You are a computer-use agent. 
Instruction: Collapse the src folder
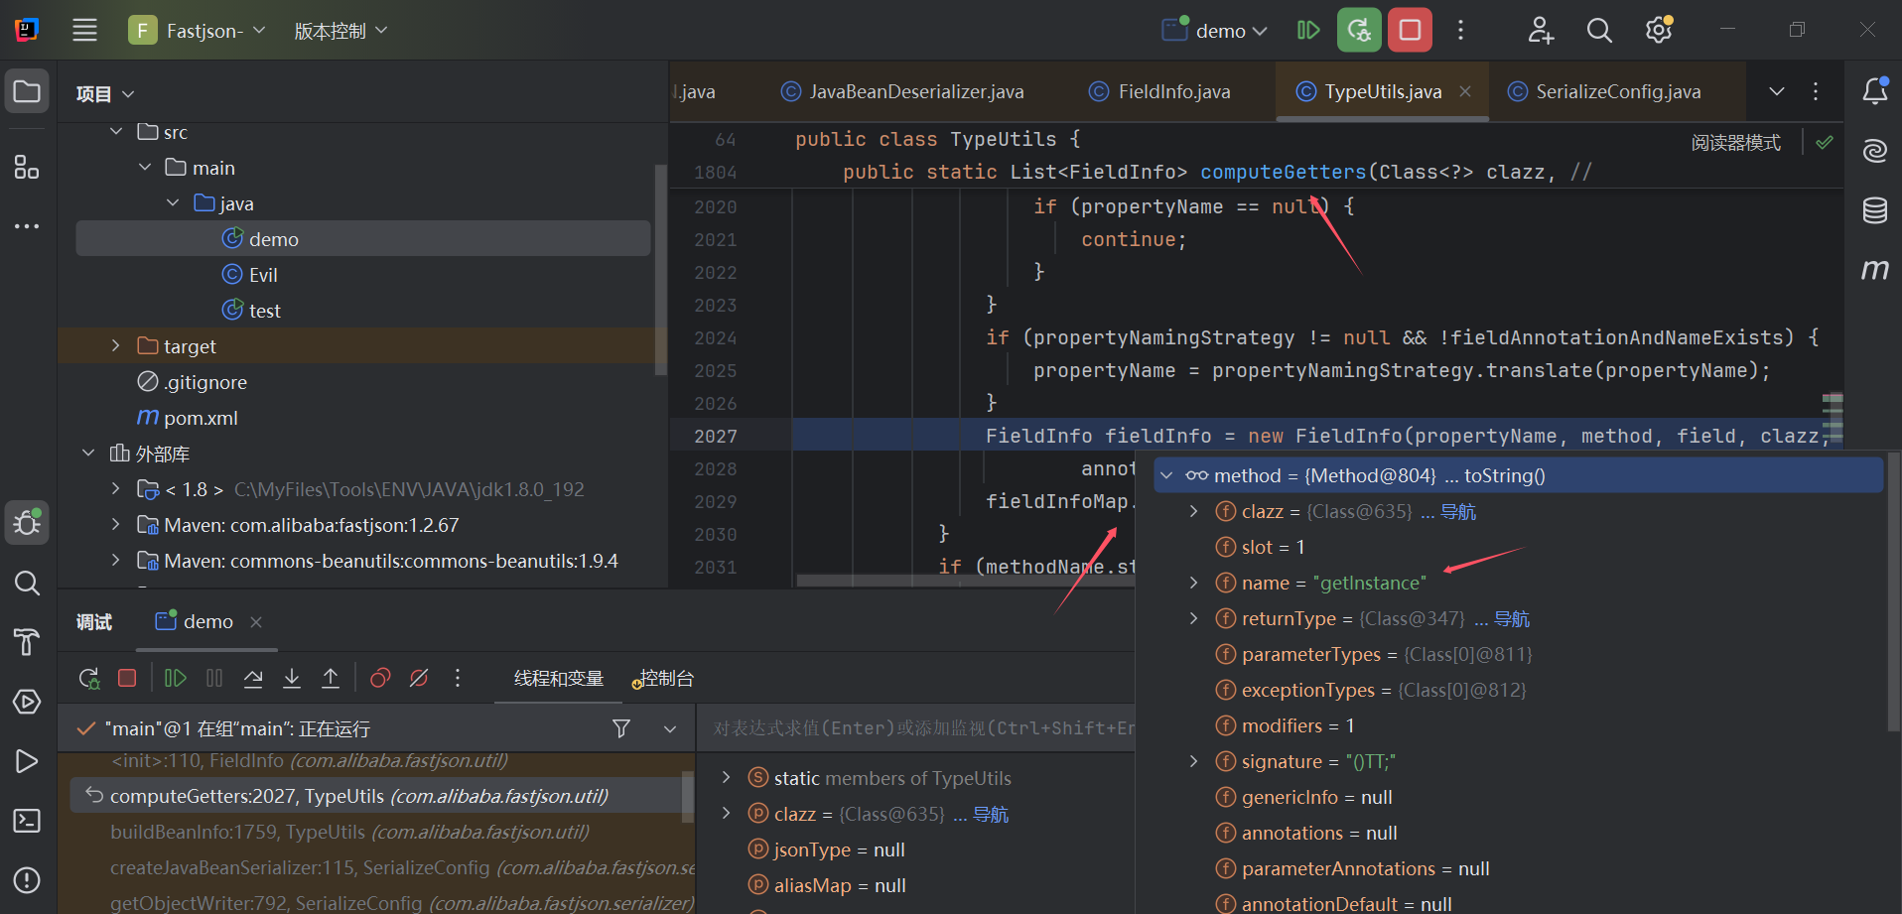pos(116,132)
